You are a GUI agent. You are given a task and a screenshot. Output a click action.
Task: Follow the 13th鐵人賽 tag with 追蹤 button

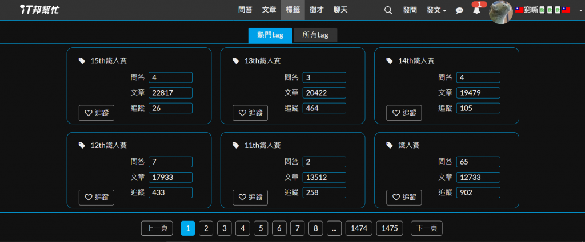click(x=250, y=113)
